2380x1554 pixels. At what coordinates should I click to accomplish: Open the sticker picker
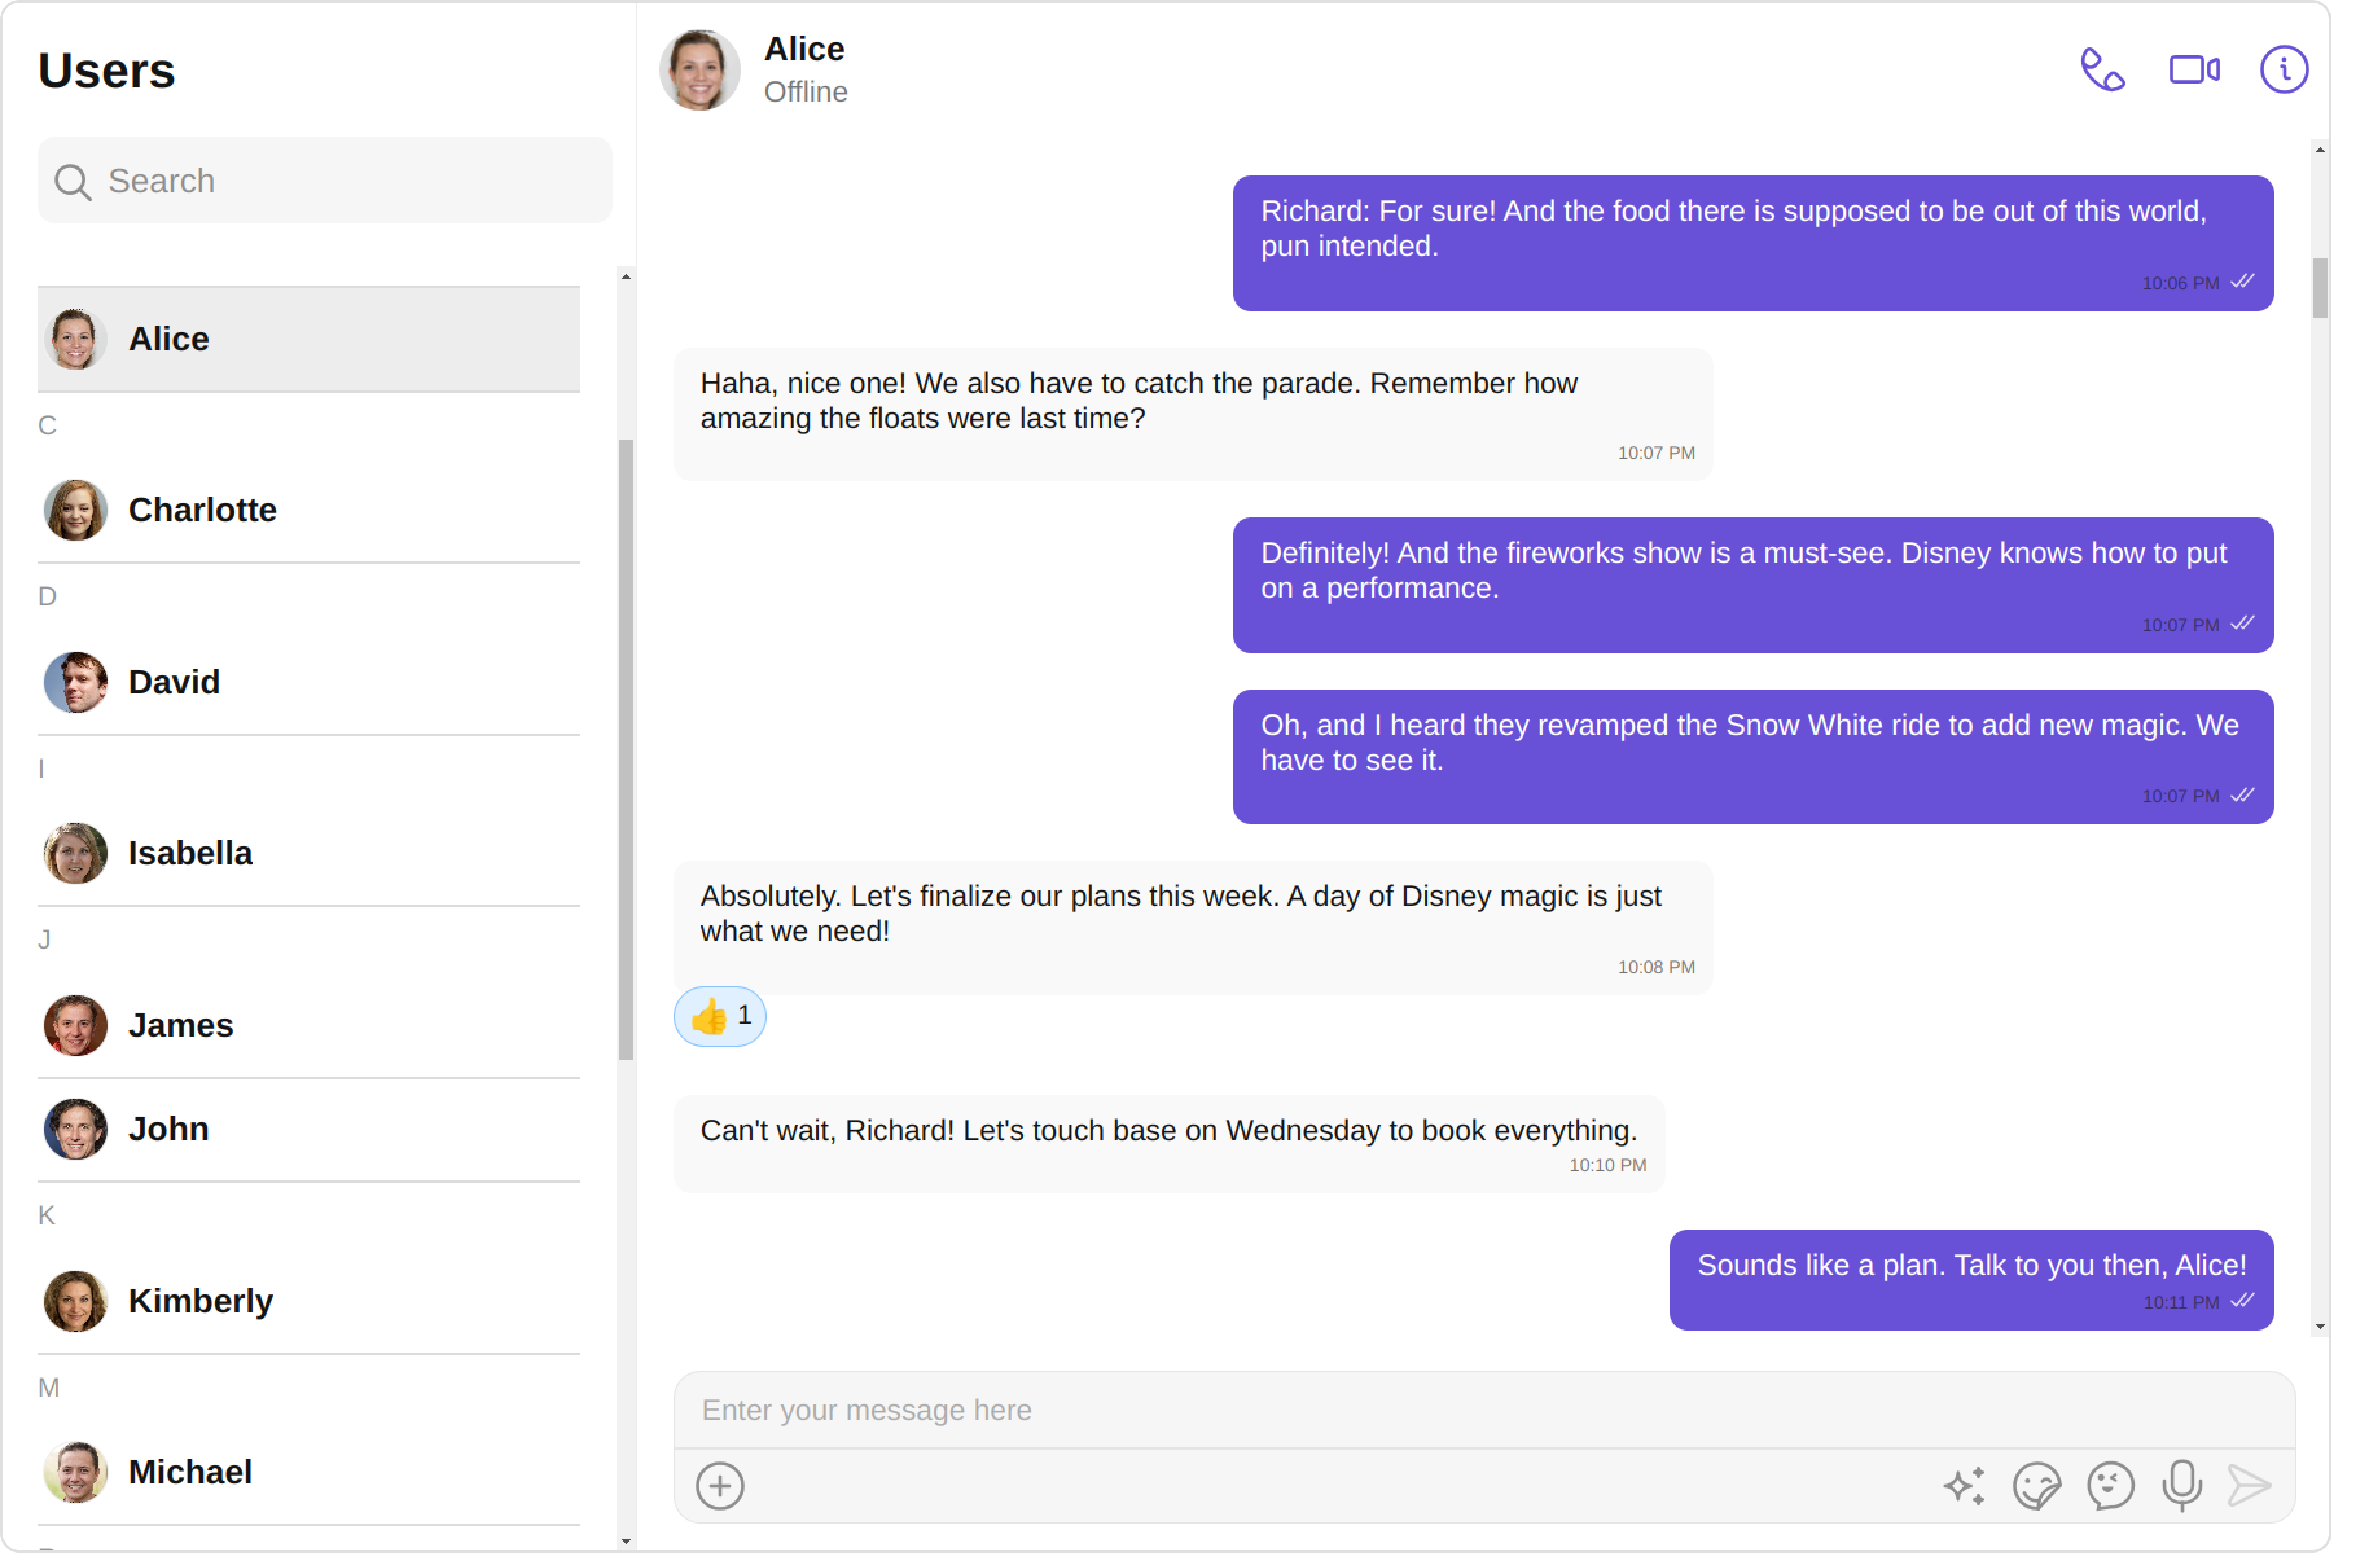tap(2036, 1485)
